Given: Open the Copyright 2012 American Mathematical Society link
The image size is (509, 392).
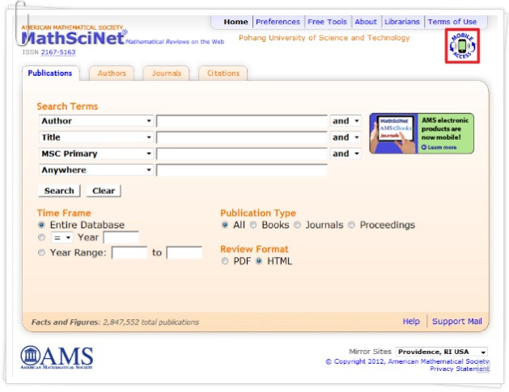Looking at the screenshot, I should 407,361.
